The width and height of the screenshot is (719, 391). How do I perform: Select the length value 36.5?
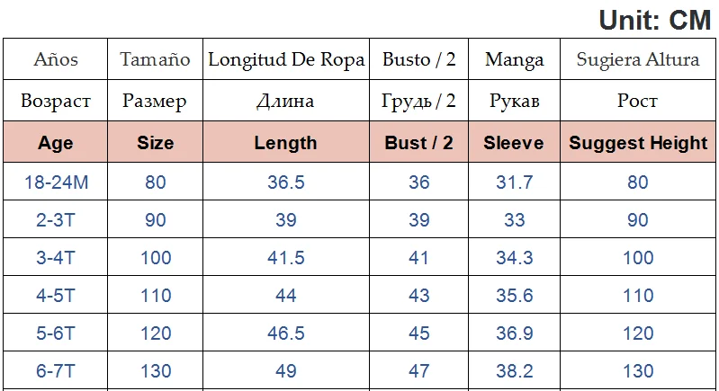point(285,182)
